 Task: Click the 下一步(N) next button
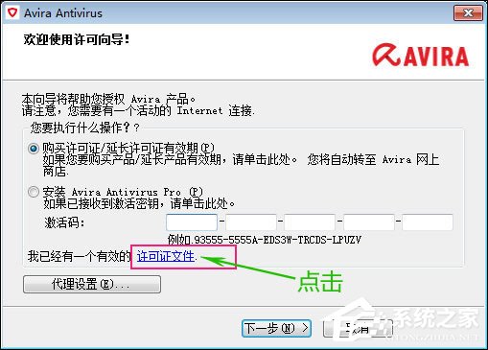point(276,328)
